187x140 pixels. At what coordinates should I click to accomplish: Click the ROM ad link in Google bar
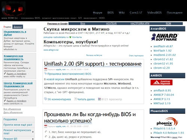click(168, 24)
